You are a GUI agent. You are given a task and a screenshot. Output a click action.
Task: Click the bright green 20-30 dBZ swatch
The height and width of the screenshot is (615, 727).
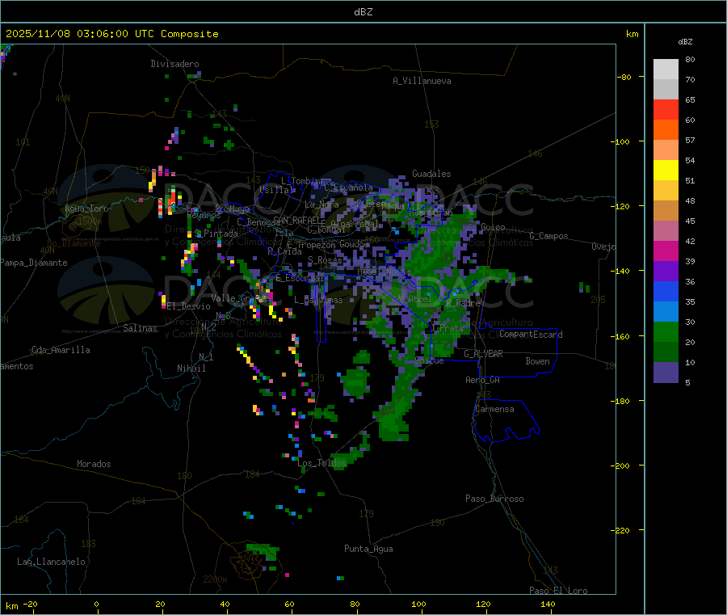666,331
